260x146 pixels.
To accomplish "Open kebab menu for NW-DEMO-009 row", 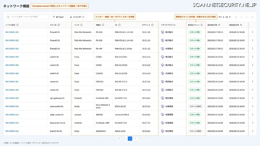I will pyautogui.click(x=253, y=98).
